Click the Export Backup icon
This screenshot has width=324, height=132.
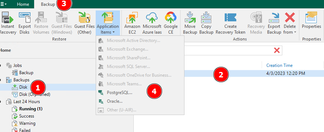[x=274, y=23]
